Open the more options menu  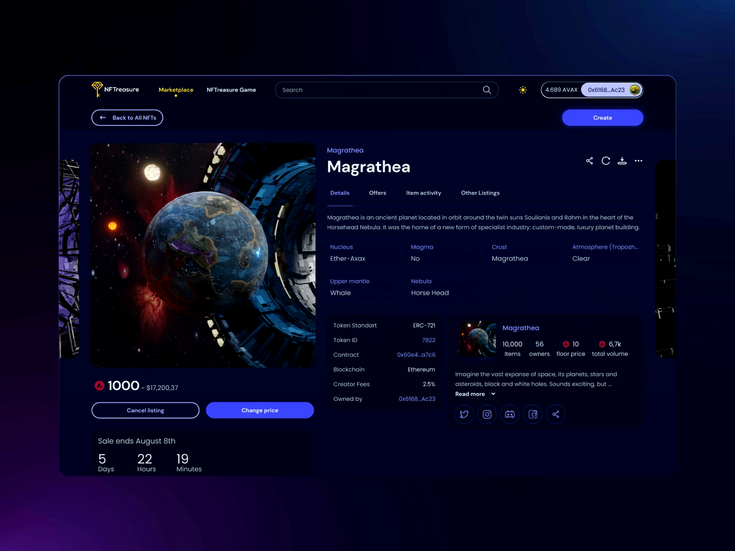[639, 160]
